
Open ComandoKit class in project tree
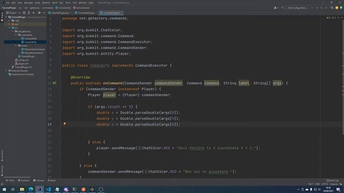tap(29, 39)
